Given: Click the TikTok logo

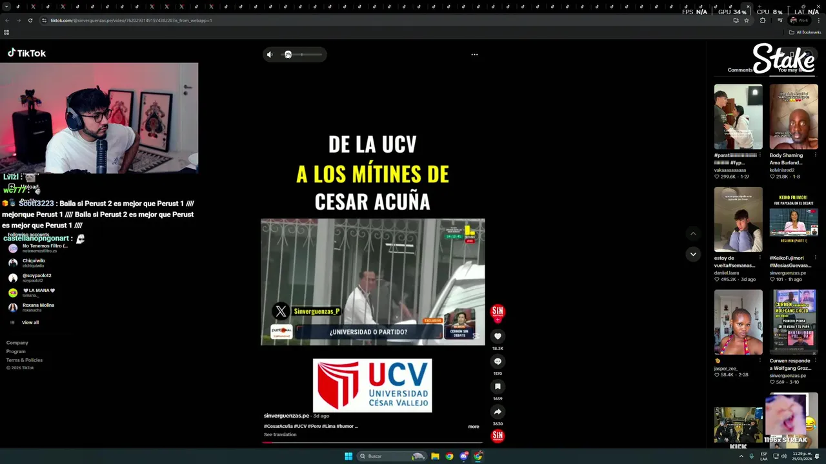Looking at the screenshot, I should coord(26,53).
